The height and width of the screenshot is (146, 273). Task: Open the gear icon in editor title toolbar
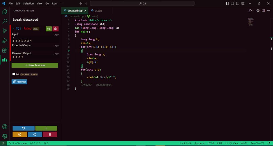(258, 11)
